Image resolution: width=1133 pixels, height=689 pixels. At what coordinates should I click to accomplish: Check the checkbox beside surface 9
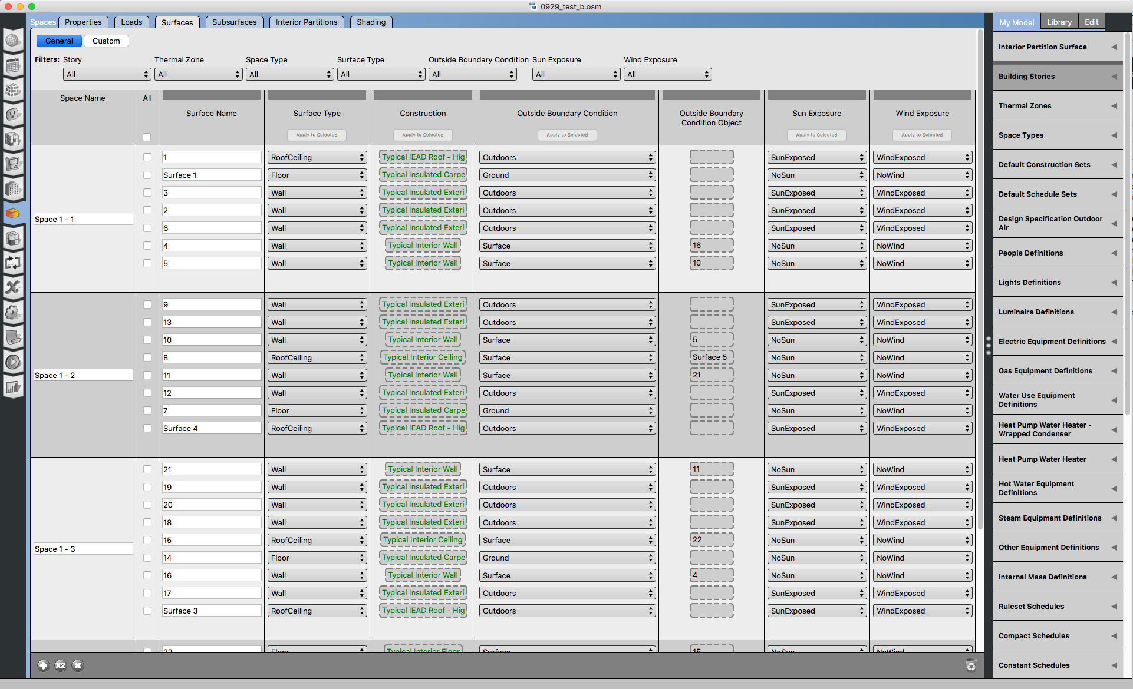click(147, 304)
